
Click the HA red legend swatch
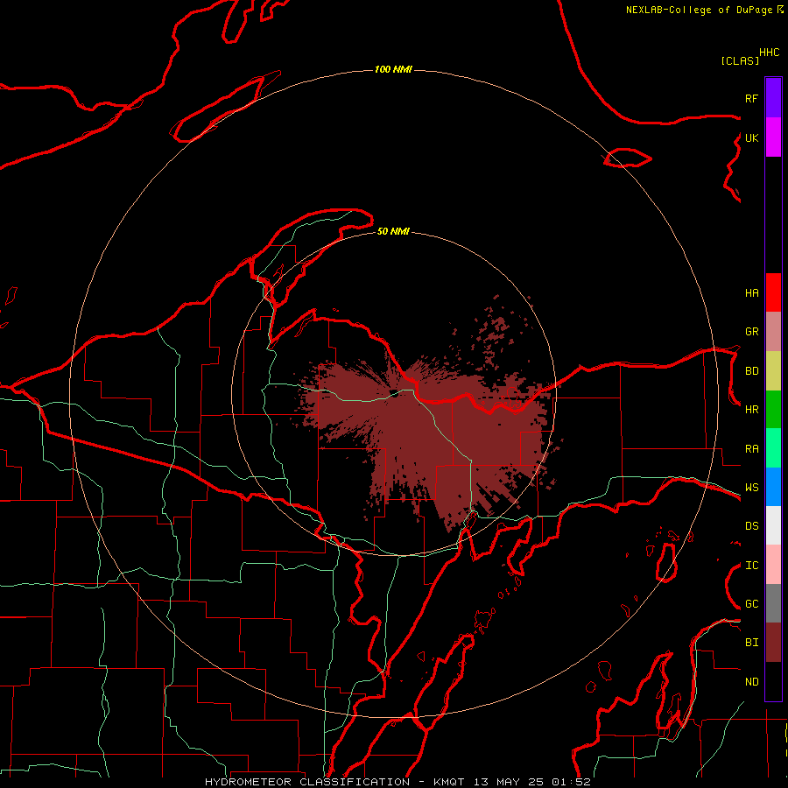(773, 292)
